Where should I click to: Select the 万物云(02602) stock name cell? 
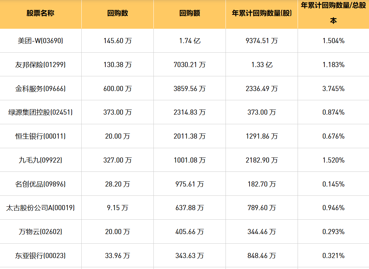tap(40, 232)
